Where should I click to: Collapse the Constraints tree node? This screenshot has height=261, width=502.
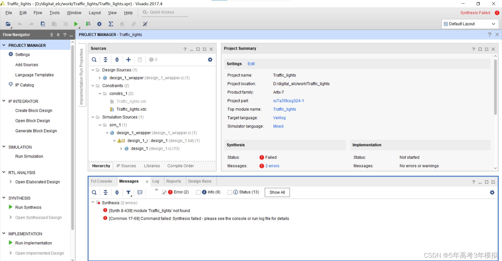point(93,86)
